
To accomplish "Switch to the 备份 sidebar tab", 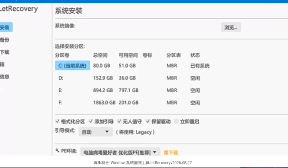I will click(5, 40).
